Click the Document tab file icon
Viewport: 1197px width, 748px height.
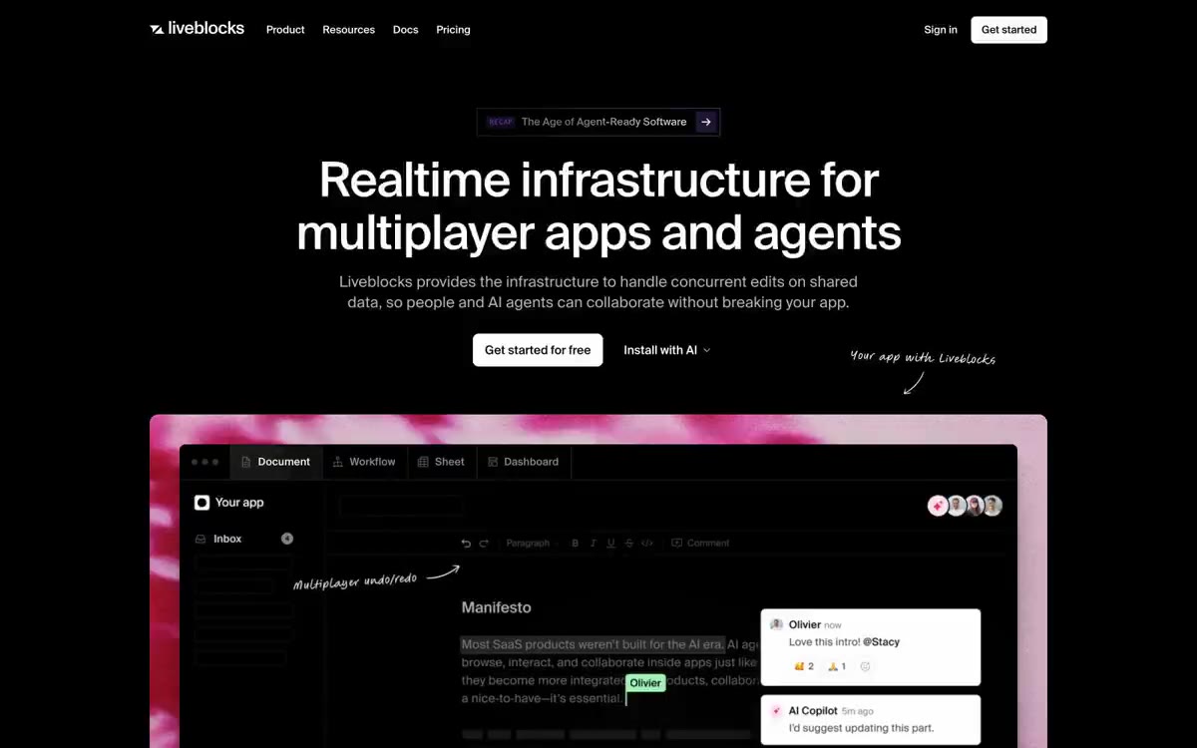tap(246, 462)
